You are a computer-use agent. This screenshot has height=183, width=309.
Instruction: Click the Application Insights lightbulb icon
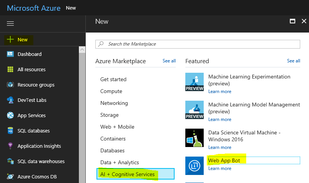[10, 146]
